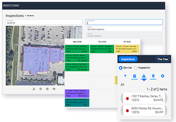Click the purple T&M Service calendar event
This screenshot has width=176, height=122.
click(77, 94)
